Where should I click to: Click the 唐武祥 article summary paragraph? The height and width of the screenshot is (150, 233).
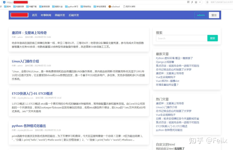pyautogui.click(x=78, y=45)
